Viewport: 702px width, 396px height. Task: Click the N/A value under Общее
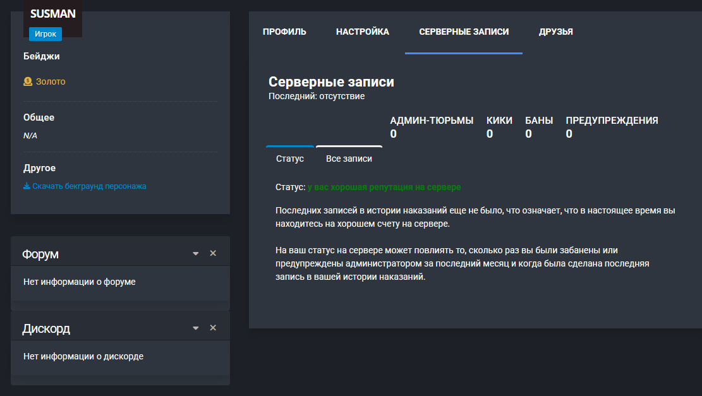coord(30,136)
